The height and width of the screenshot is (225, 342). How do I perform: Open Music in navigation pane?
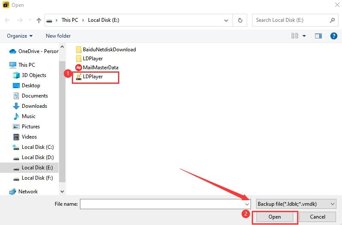[x=24, y=116]
